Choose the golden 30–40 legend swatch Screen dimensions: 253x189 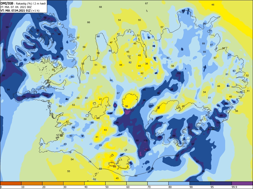(x=74, y=183)
